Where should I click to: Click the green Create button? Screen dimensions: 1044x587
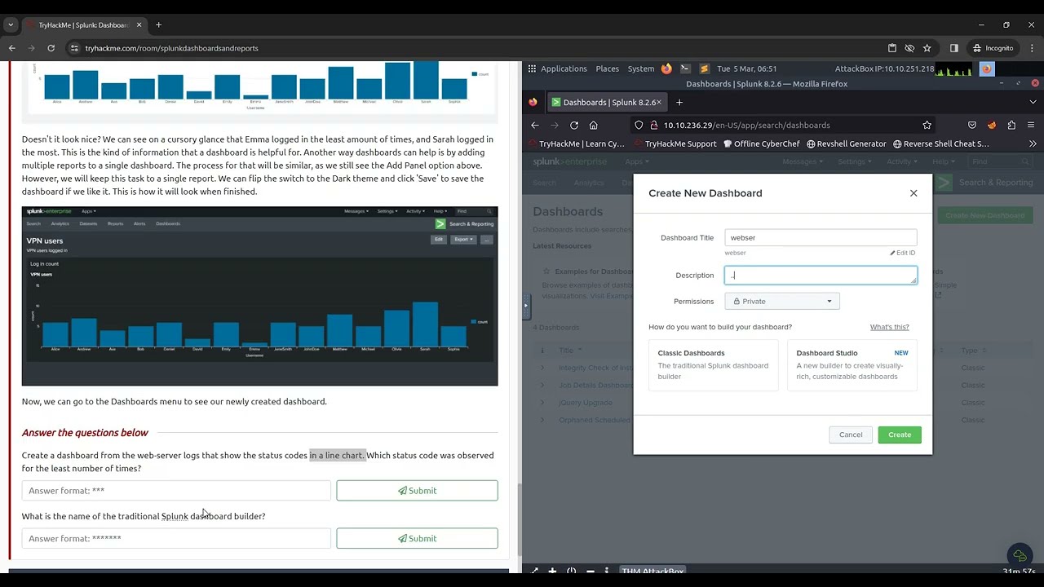coord(900,435)
